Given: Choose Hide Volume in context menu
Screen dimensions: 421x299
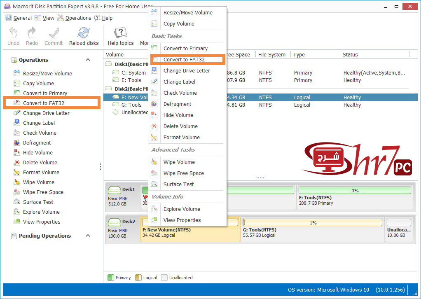Looking at the screenshot, I should click(187, 115).
